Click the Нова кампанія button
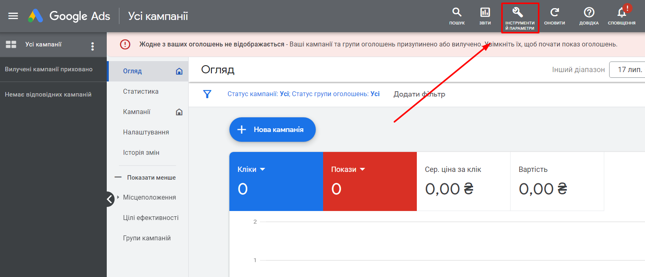This screenshot has height=277, width=645. click(x=272, y=130)
